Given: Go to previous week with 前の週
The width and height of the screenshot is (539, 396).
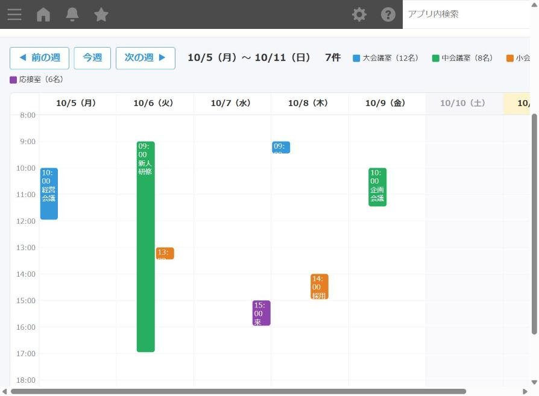Looking at the screenshot, I should [x=40, y=58].
